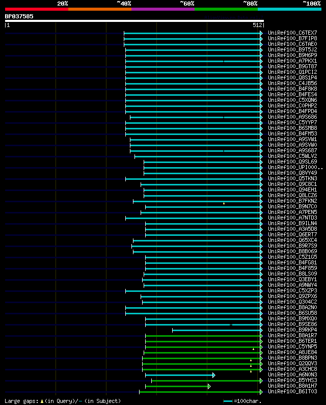Click the UniRef100_C6TEX7 hit label
The image size is (326, 405).
(292, 33)
